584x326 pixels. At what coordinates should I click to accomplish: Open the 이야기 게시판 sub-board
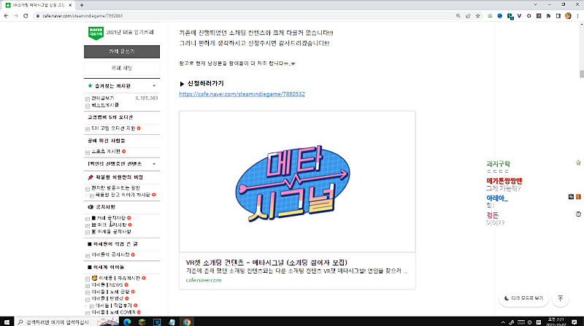(x=123, y=195)
